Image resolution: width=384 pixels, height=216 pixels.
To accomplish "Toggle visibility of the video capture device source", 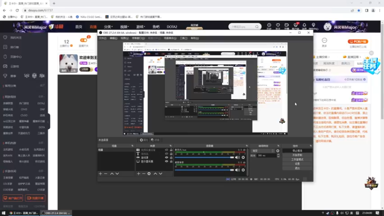I will click(x=167, y=150).
